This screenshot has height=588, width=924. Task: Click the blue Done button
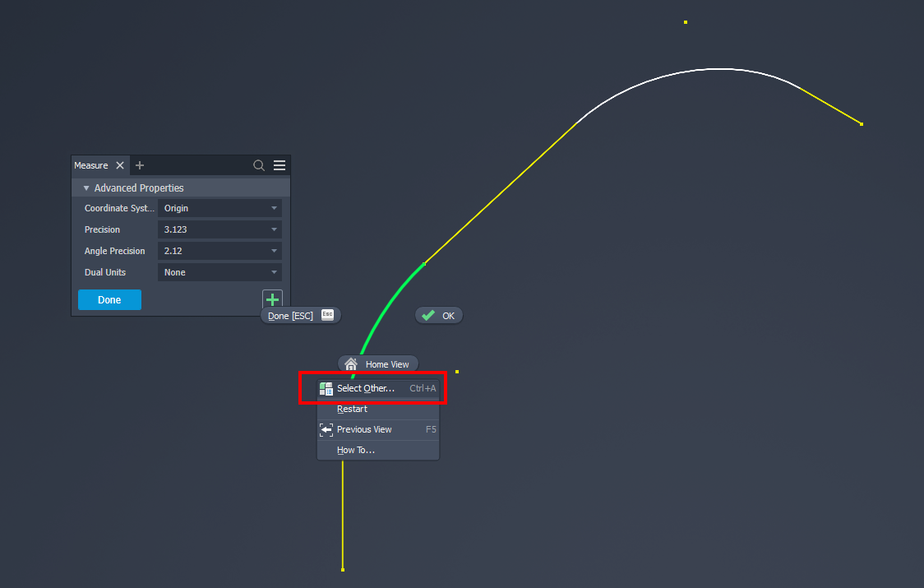(109, 299)
